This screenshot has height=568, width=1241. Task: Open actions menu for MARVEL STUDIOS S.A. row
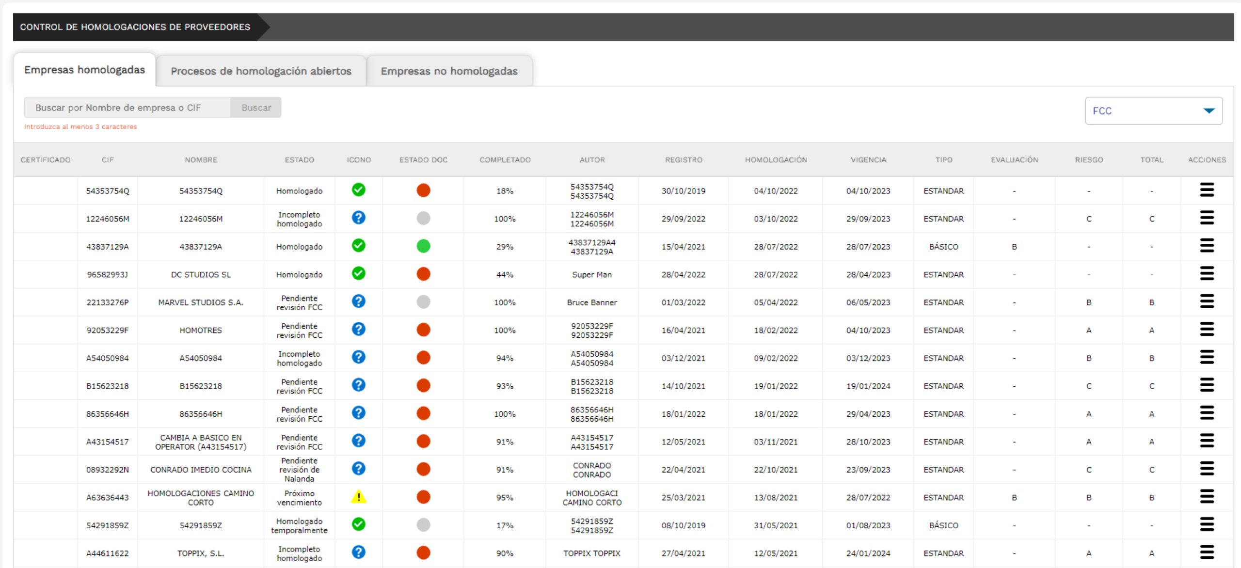[1207, 301]
